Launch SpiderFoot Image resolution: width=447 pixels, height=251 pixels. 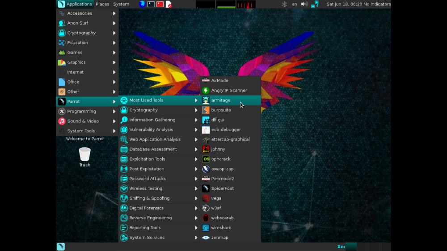(230, 188)
